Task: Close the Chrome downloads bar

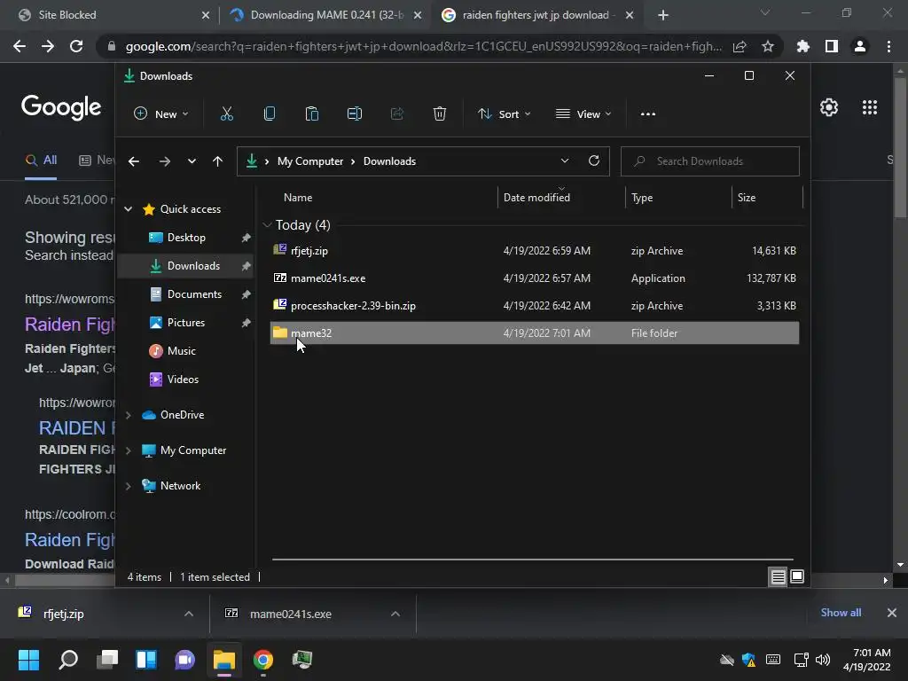Action: pyautogui.click(x=892, y=613)
